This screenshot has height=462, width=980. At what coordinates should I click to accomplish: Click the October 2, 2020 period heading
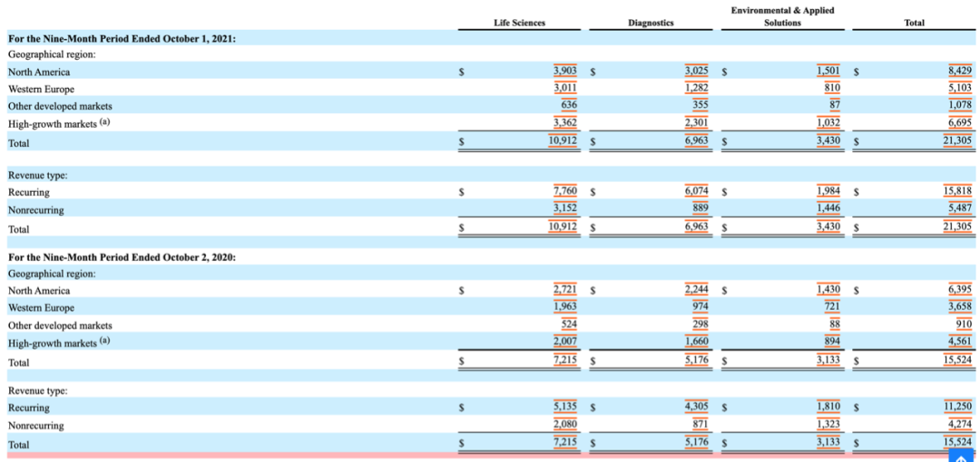coord(122,257)
